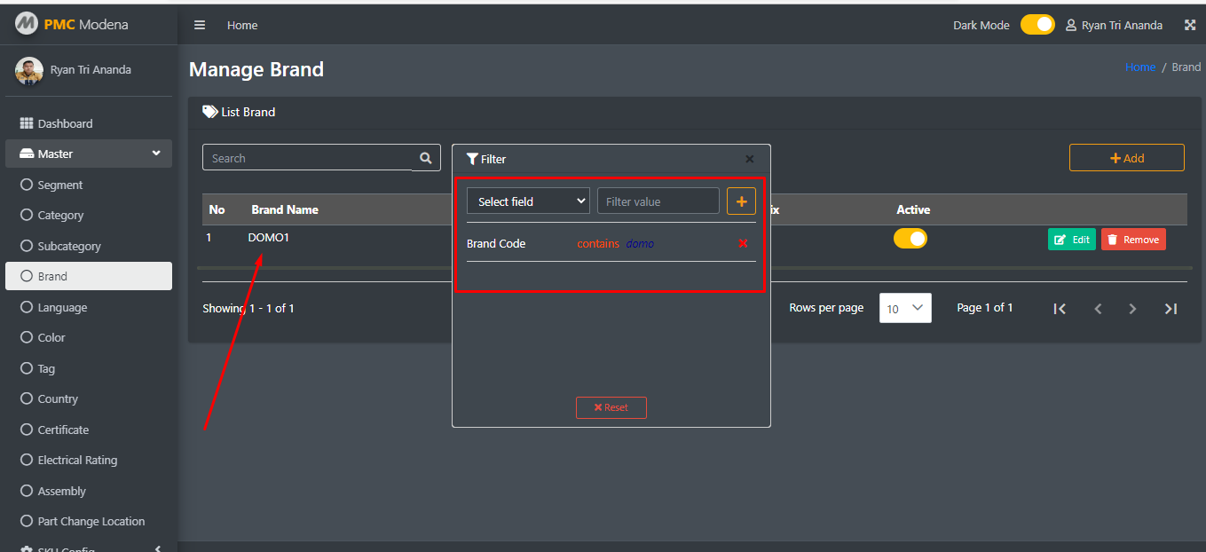
Task: Go to the last page
Action: pyautogui.click(x=1171, y=308)
